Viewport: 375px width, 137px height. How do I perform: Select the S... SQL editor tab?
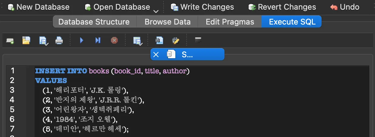click(187, 55)
